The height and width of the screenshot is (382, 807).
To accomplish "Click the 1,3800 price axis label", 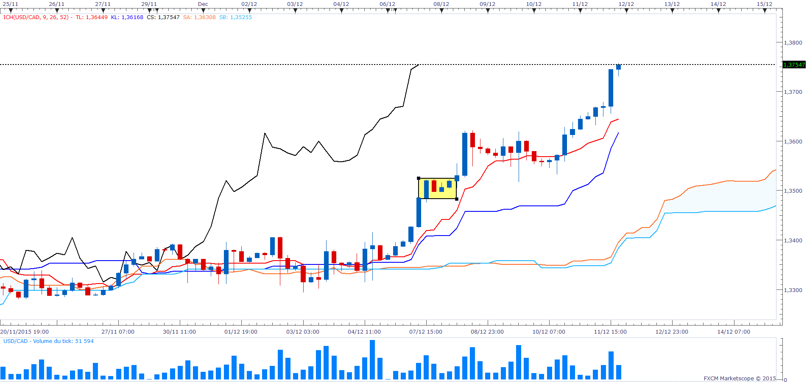I will pyautogui.click(x=793, y=42).
